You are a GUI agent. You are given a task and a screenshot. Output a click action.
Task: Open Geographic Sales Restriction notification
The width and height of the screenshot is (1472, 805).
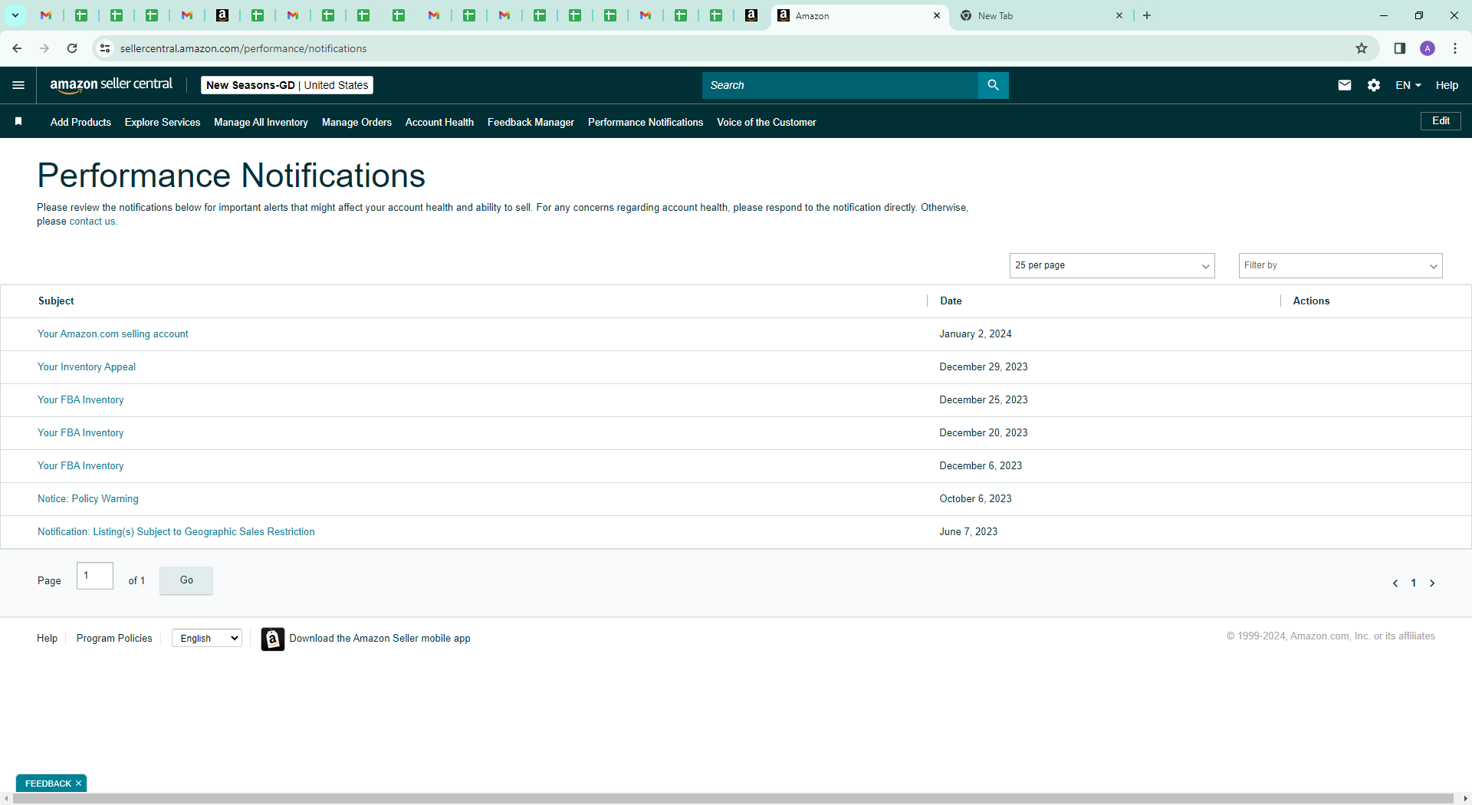176,532
